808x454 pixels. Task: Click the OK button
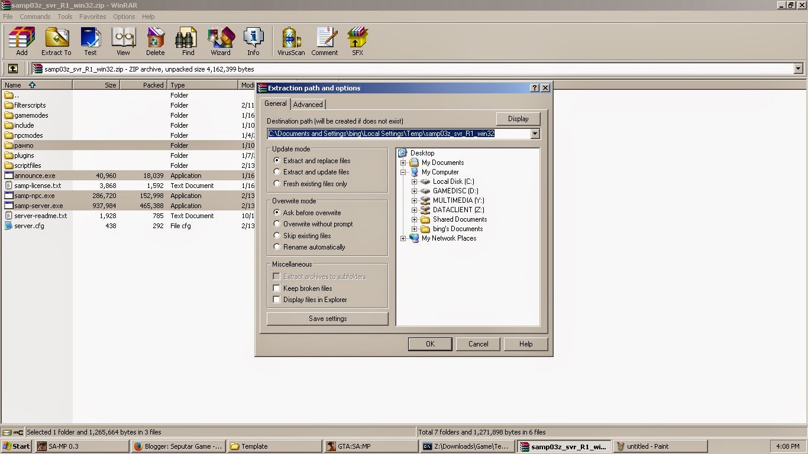point(430,344)
